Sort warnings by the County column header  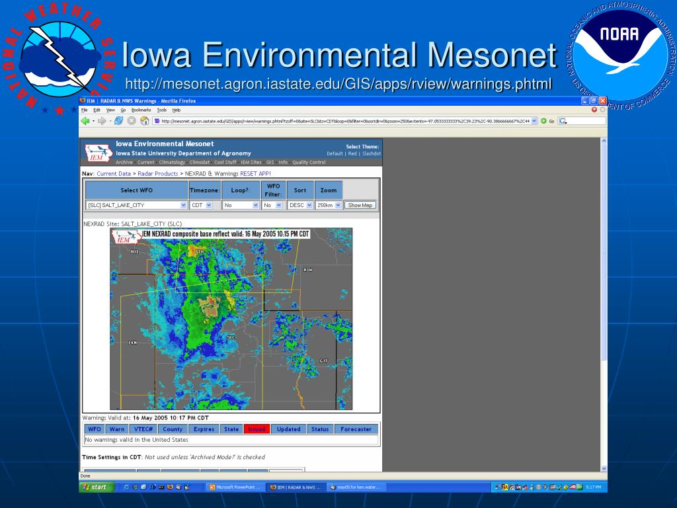pyautogui.click(x=173, y=429)
